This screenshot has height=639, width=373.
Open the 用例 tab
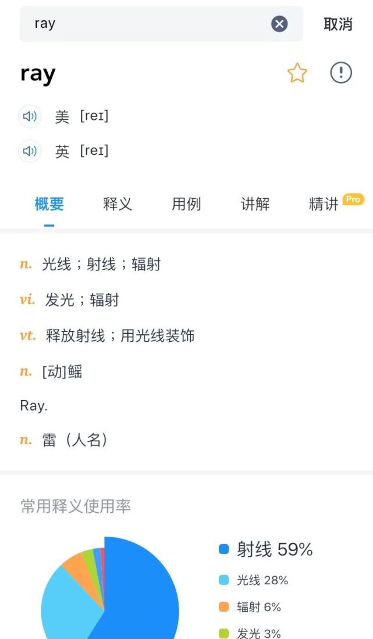pos(186,204)
